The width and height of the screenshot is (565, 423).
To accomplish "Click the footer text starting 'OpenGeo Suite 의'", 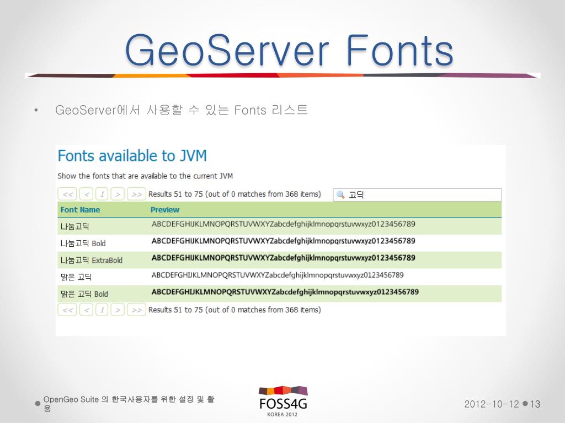I will [x=129, y=404].
